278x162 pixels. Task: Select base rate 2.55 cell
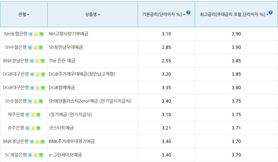point(166,61)
